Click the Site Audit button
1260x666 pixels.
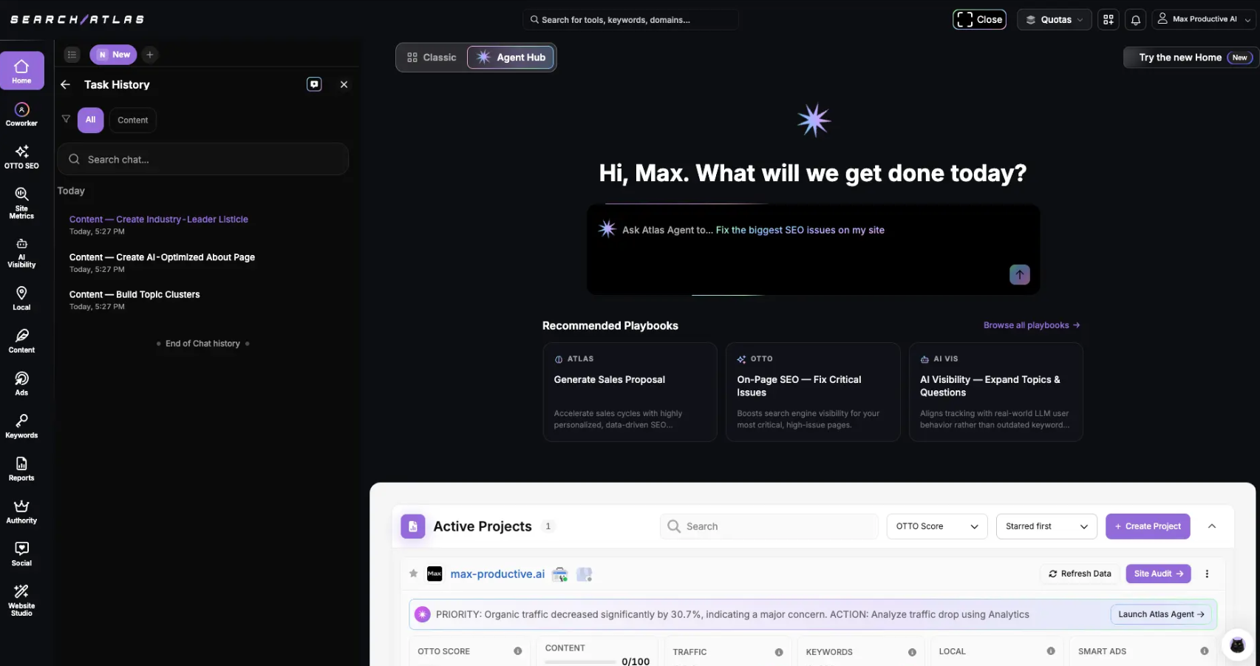[1158, 574]
